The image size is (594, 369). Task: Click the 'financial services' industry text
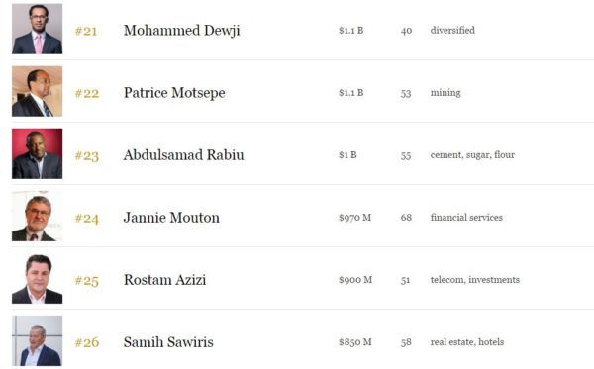tap(466, 218)
